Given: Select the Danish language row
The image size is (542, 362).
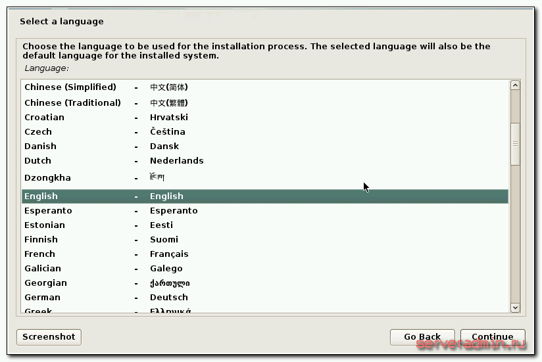Looking at the screenshot, I should (x=40, y=147).
